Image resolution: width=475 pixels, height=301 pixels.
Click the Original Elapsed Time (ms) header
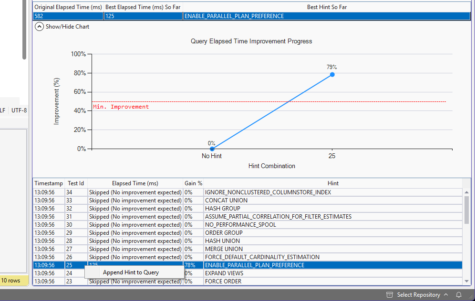tap(68, 7)
